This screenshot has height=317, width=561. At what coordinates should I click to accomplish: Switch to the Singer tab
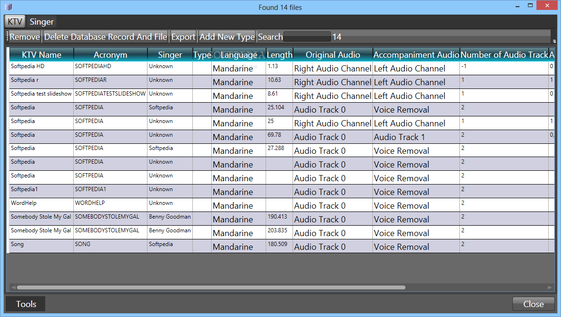coord(42,21)
